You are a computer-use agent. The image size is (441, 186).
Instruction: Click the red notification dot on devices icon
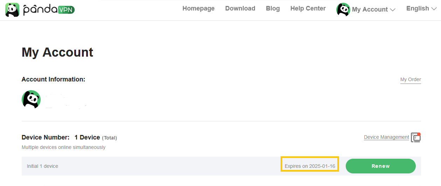pos(419,134)
